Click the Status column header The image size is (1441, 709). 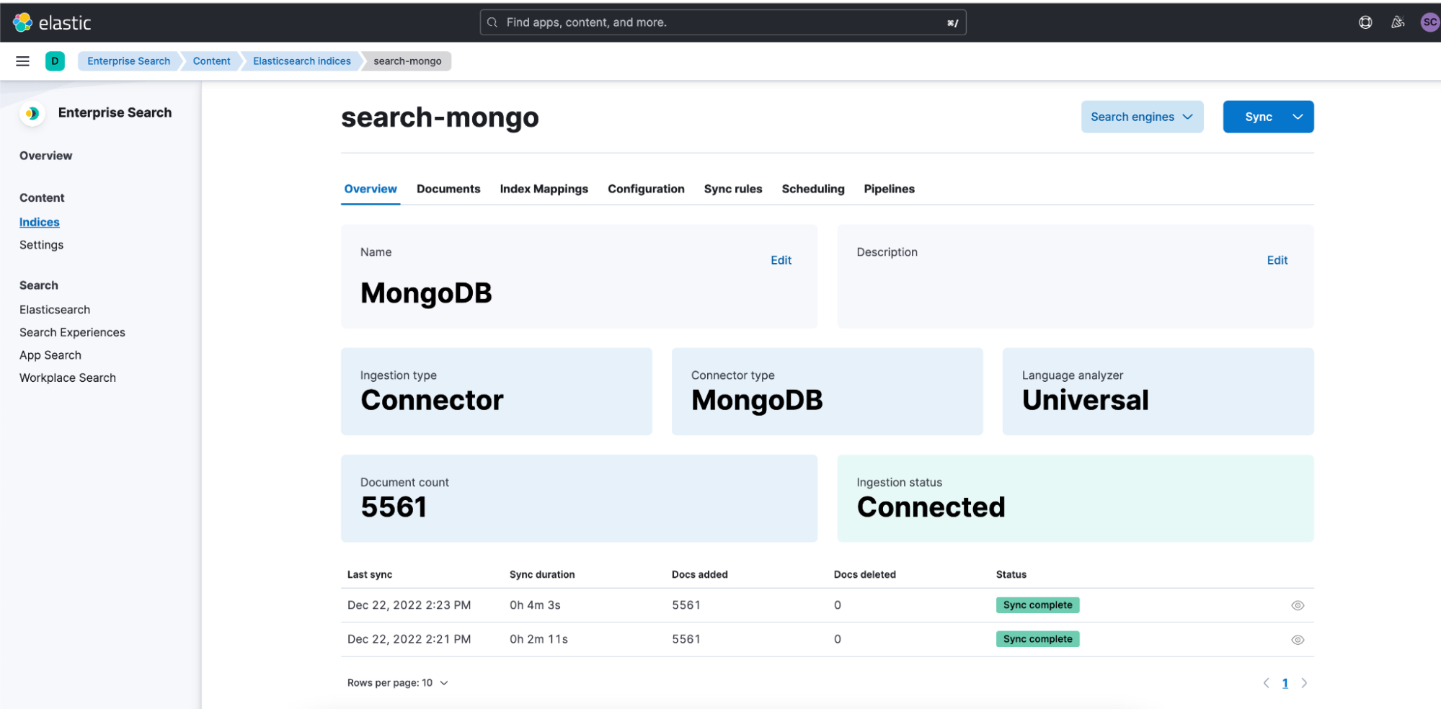(1011, 574)
